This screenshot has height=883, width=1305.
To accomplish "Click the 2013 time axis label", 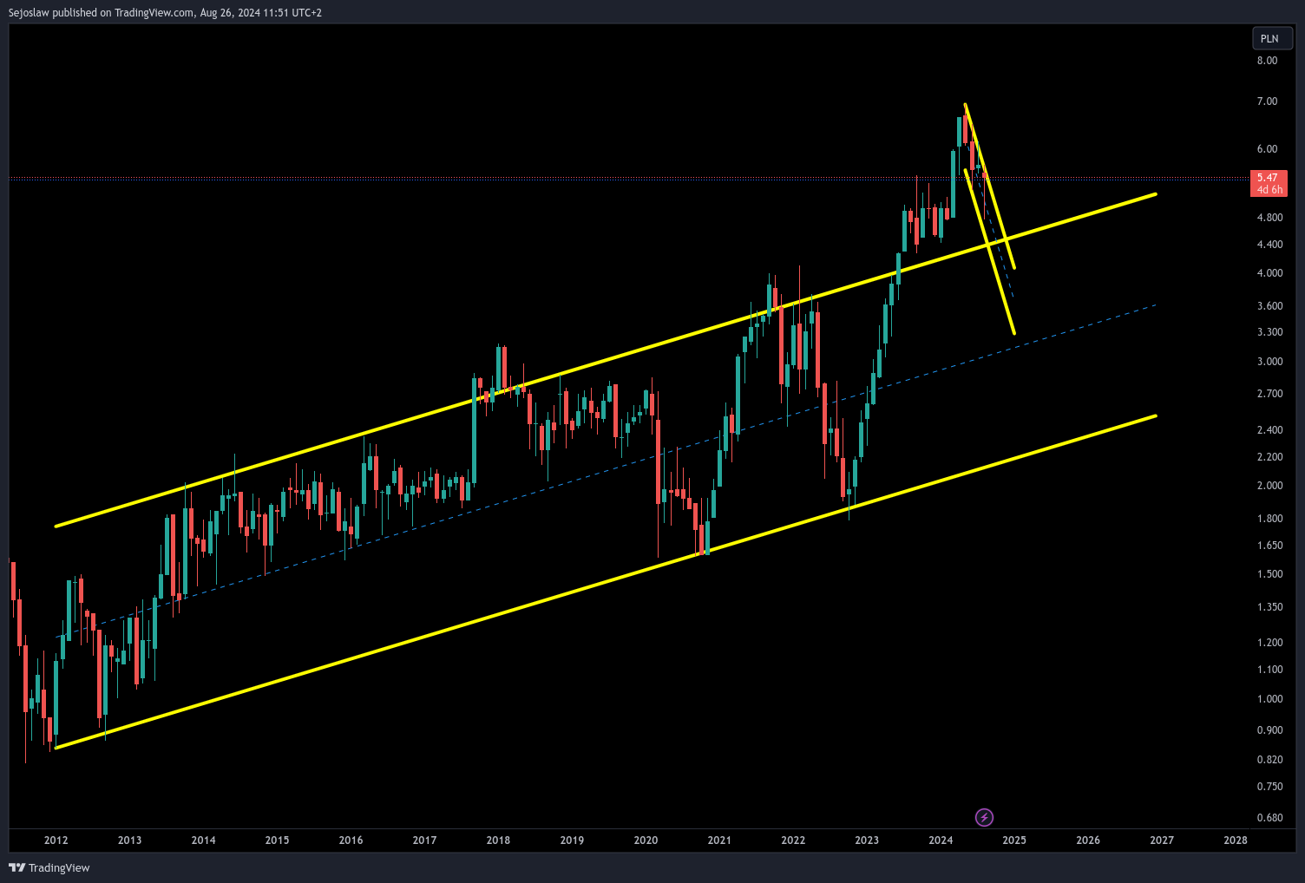I will pyautogui.click(x=129, y=840).
